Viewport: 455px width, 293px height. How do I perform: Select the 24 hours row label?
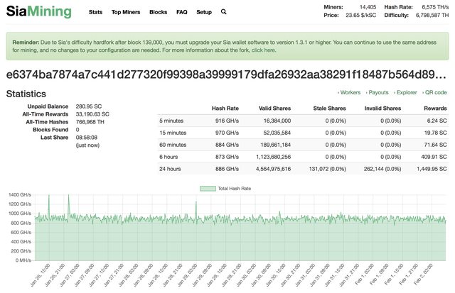[x=170, y=169]
